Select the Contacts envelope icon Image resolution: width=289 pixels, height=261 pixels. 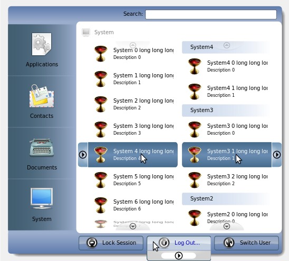coord(42,96)
